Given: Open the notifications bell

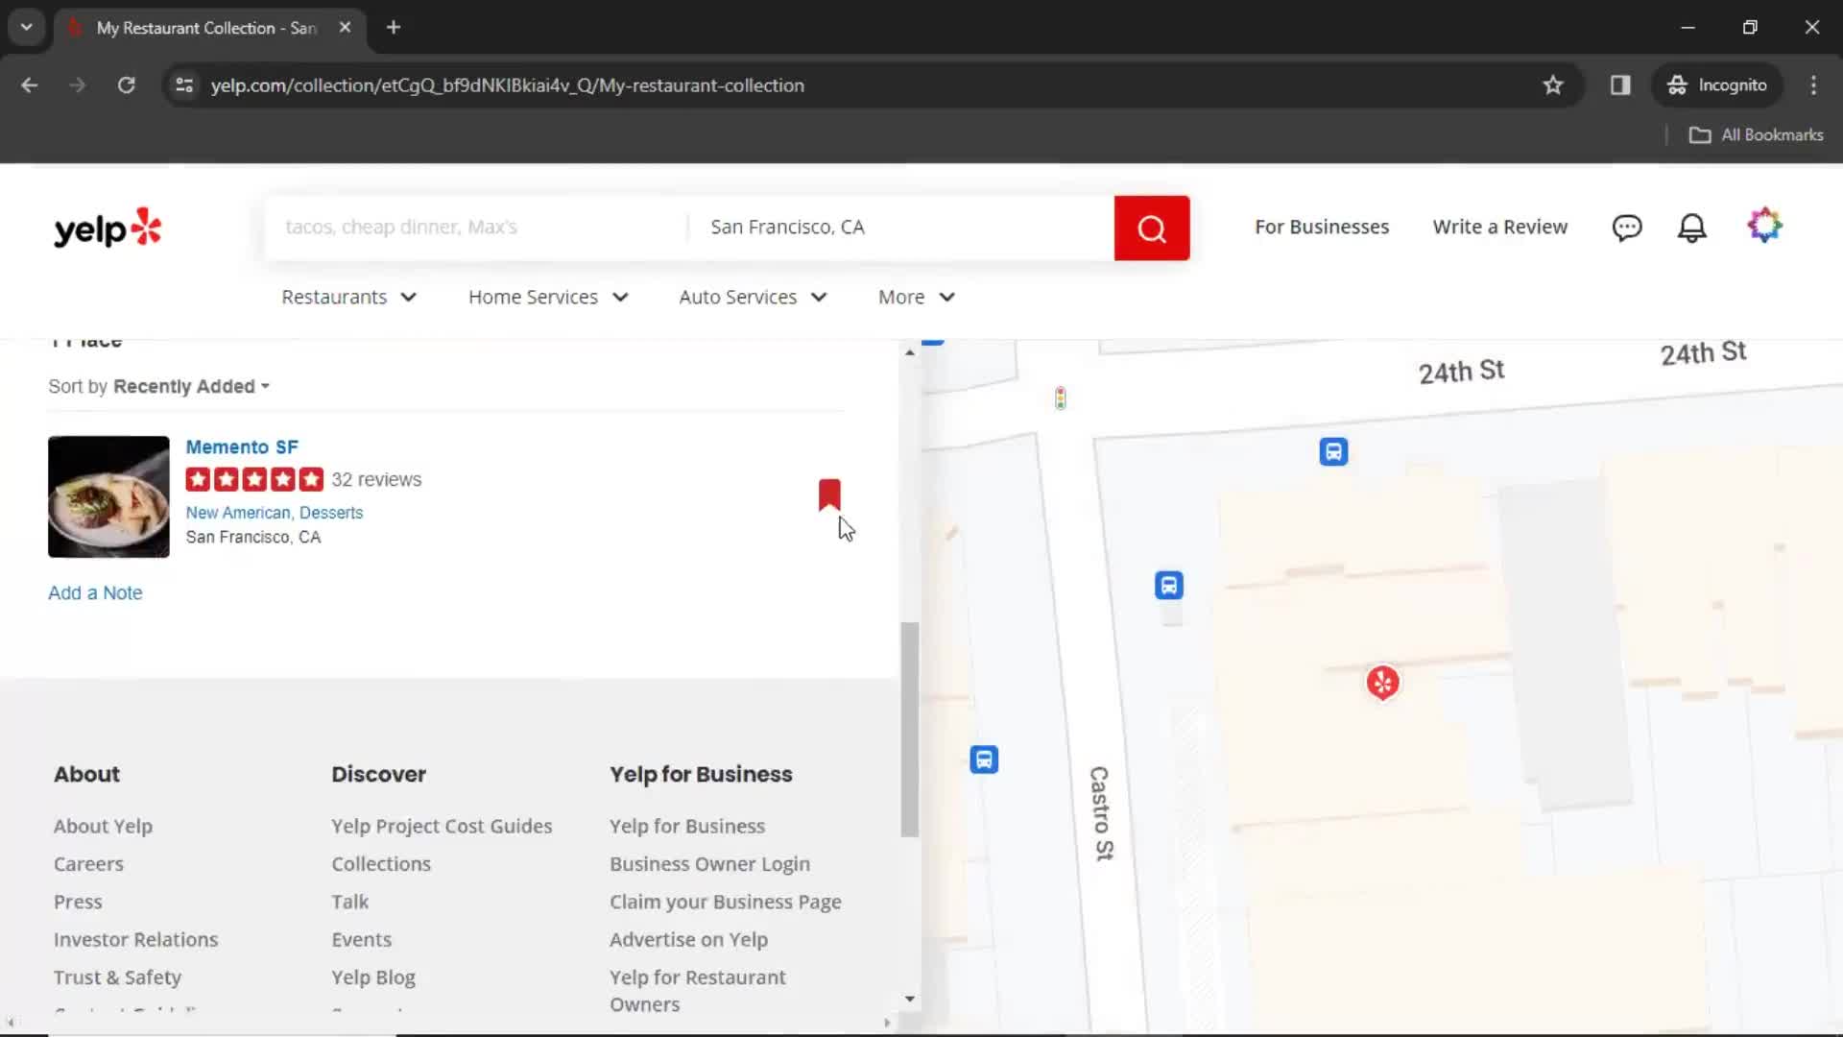Looking at the screenshot, I should tap(1691, 228).
